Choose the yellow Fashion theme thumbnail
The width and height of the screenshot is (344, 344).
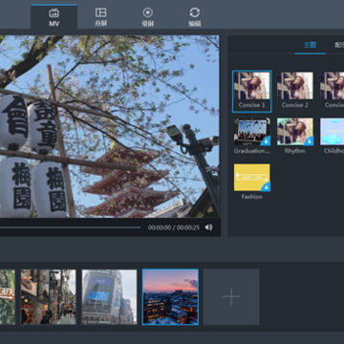click(251, 178)
